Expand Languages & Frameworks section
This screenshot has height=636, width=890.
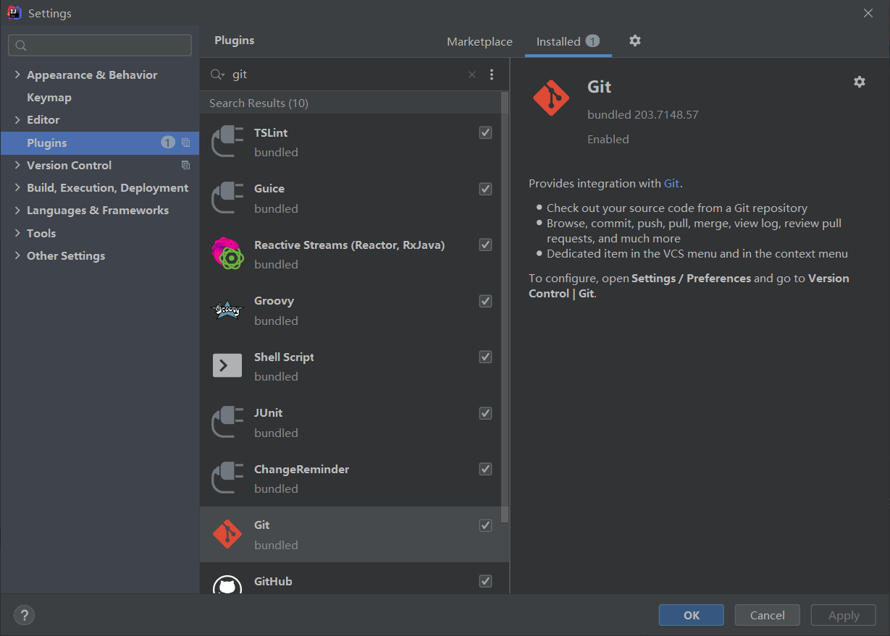(x=17, y=211)
